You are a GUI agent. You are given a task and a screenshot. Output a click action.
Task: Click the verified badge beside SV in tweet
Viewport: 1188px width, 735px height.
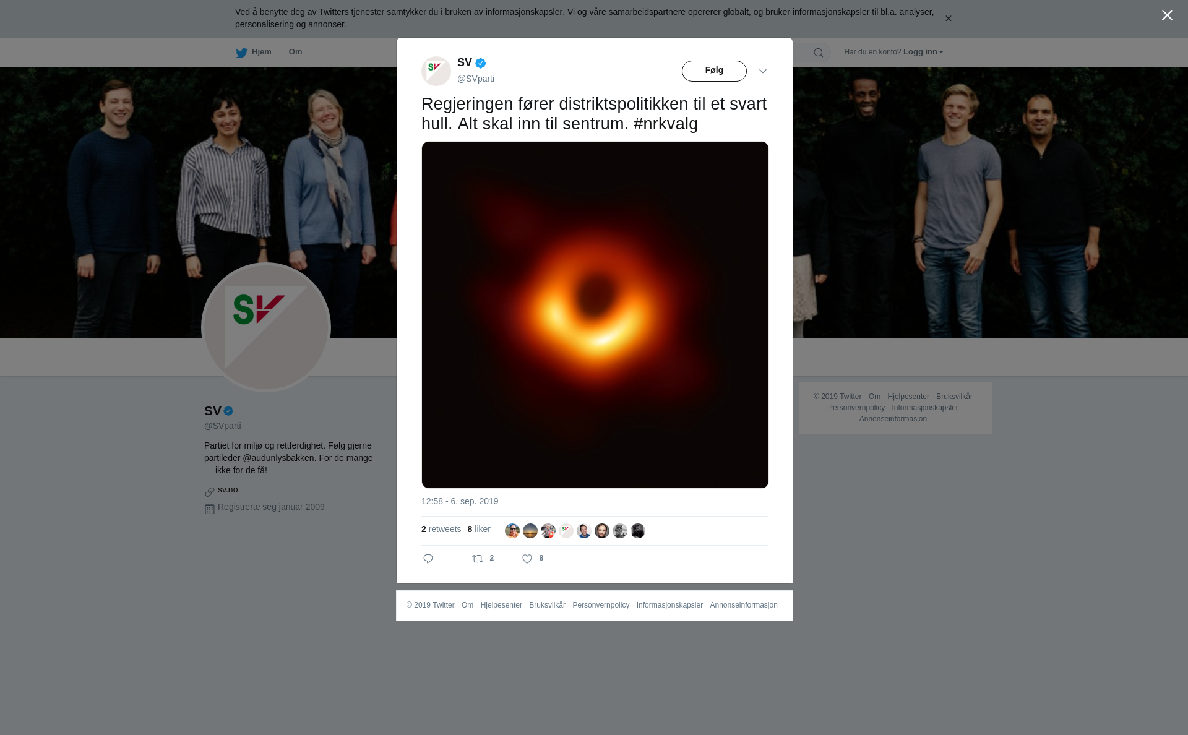[481, 63]
